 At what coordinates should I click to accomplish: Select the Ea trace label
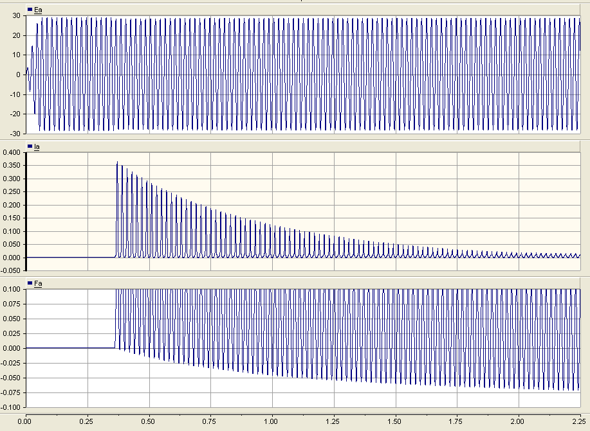pos(38,10)
